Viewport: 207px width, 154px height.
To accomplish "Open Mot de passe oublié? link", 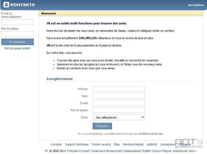I will (x=17, y=48).
